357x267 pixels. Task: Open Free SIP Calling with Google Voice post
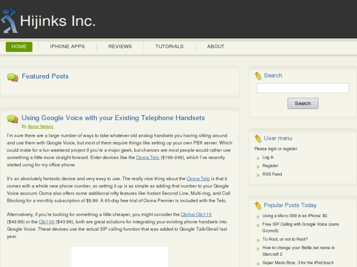coord(301,227)
